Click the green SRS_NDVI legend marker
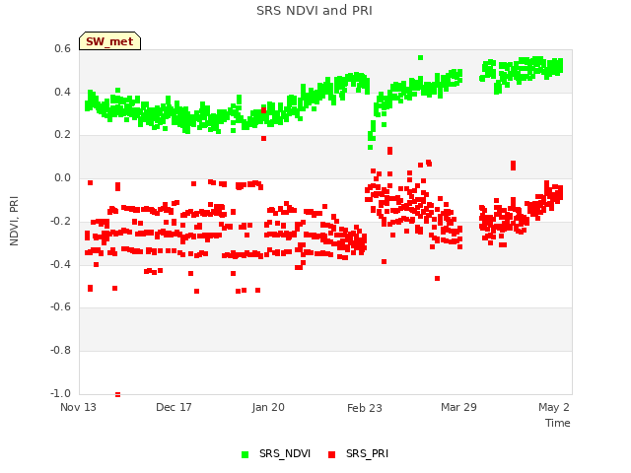This screenshot has height=473, width=631. (x=245, y=454)
